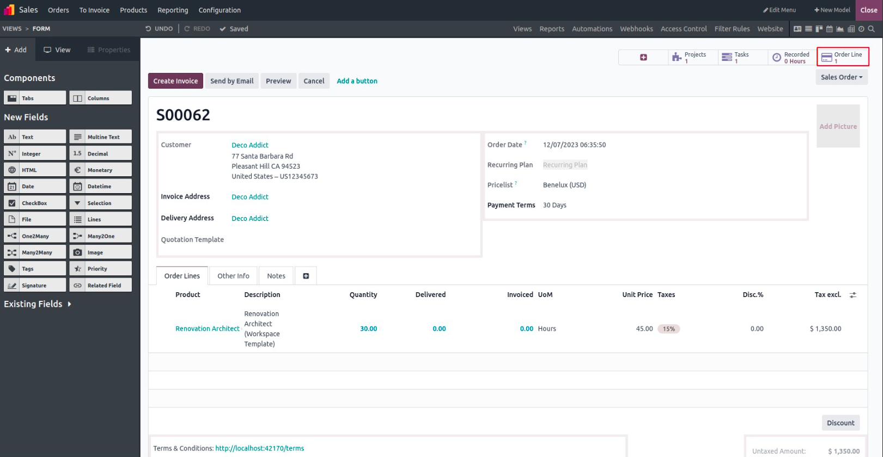The width and height of the screenshot is (883, 457).
Task: Click the Image field camera icon
Action: pos(78,252)
